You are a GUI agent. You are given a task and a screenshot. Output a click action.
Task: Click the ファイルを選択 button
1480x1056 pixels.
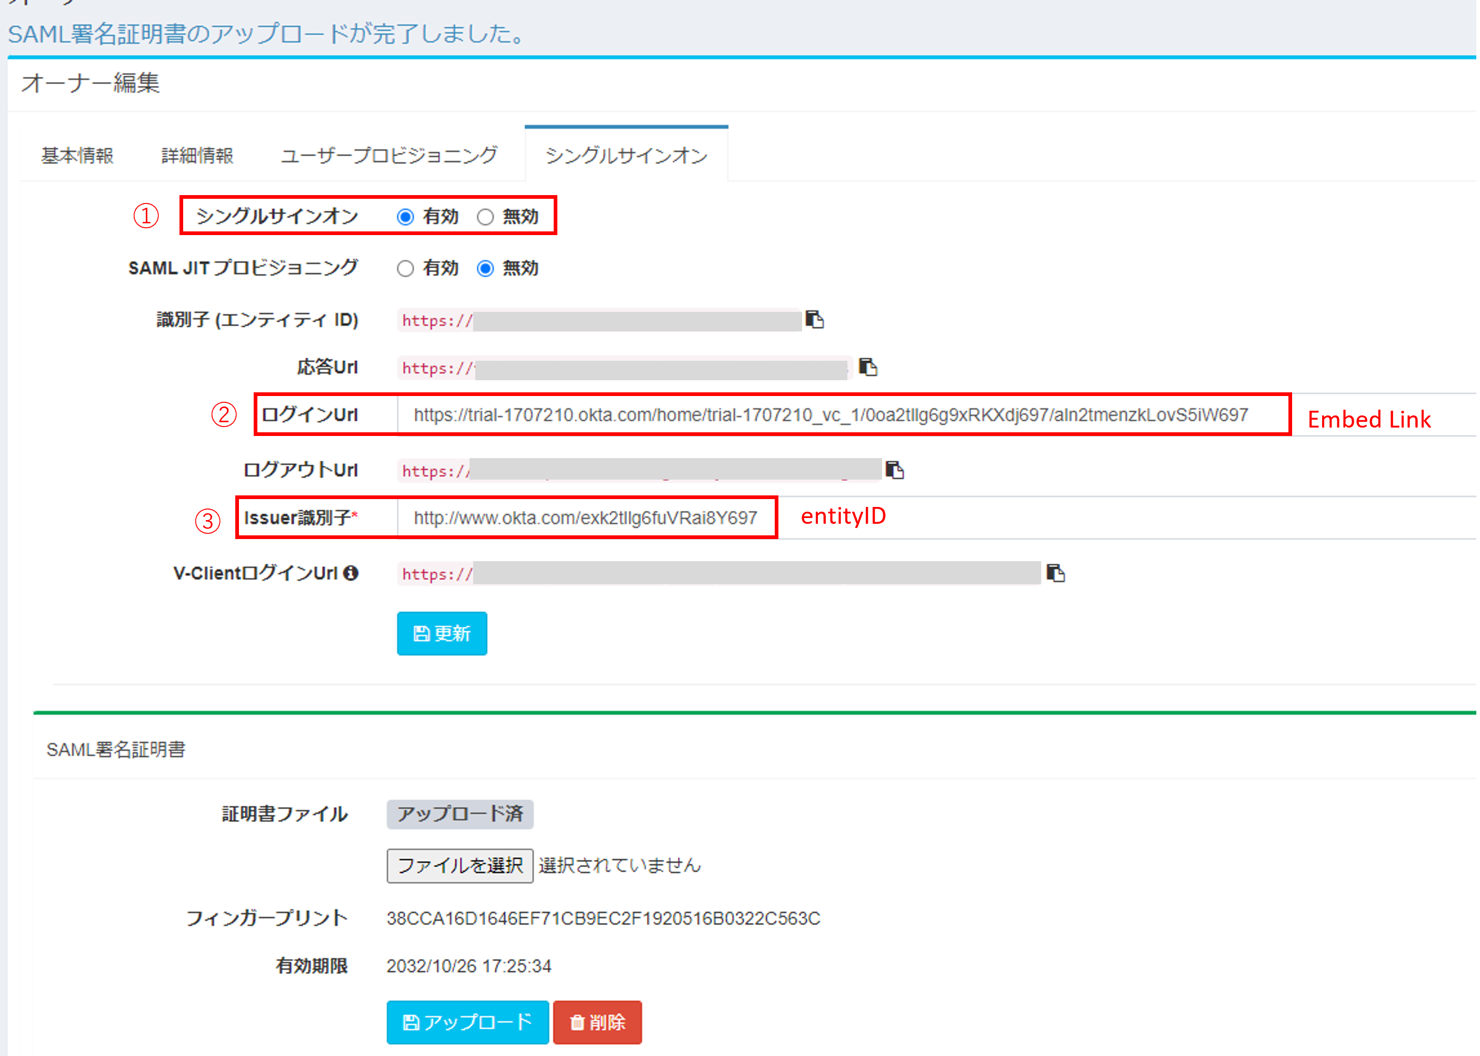pyautogui.click(x=459, y=866)
